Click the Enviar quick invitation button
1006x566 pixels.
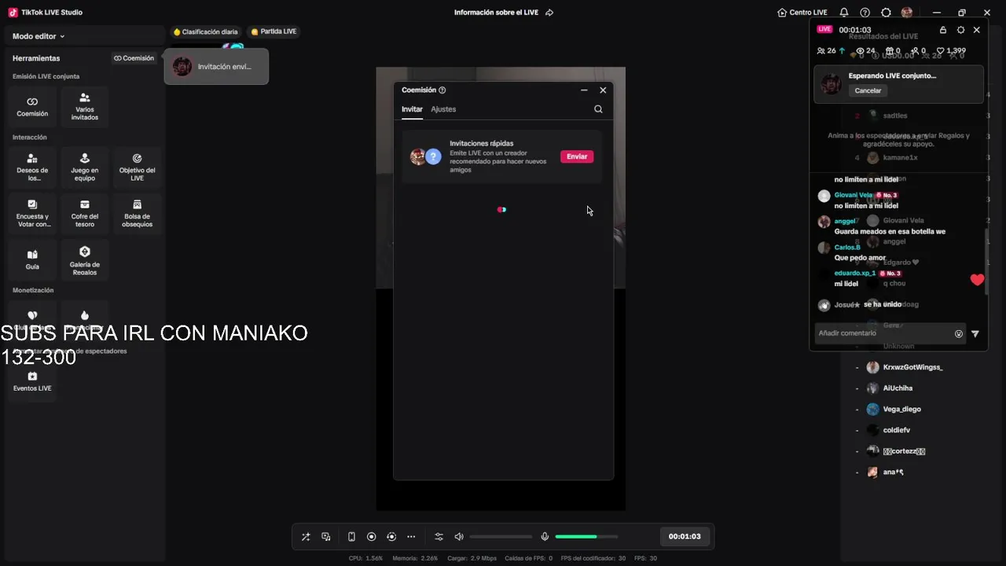(577, 156)
